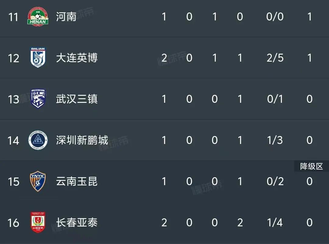Open the 深圳新鹏城 team entry
329x244 pixels.
pos(82,140)
